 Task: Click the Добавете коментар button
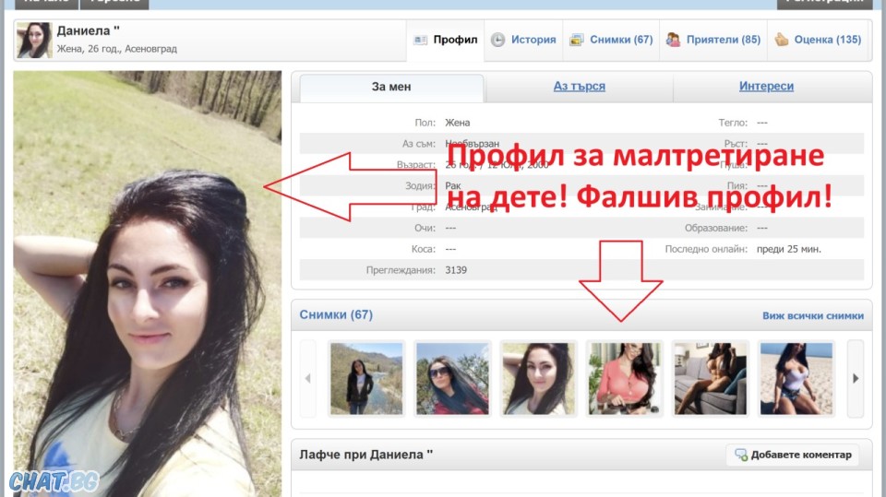pyautogui.click(x=792, y=455)
